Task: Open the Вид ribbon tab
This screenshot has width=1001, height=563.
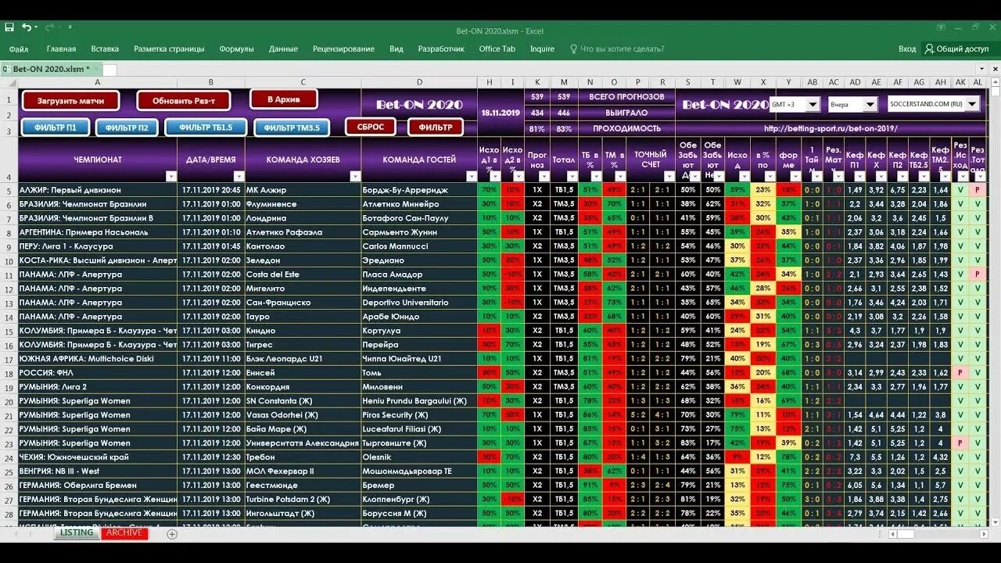Action: 396,48
